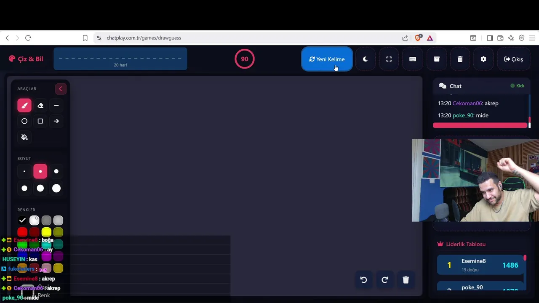The height and width of the screenshot is (303, 539).
Task: Choose the third brush size dot
Action: coord(56,171)
